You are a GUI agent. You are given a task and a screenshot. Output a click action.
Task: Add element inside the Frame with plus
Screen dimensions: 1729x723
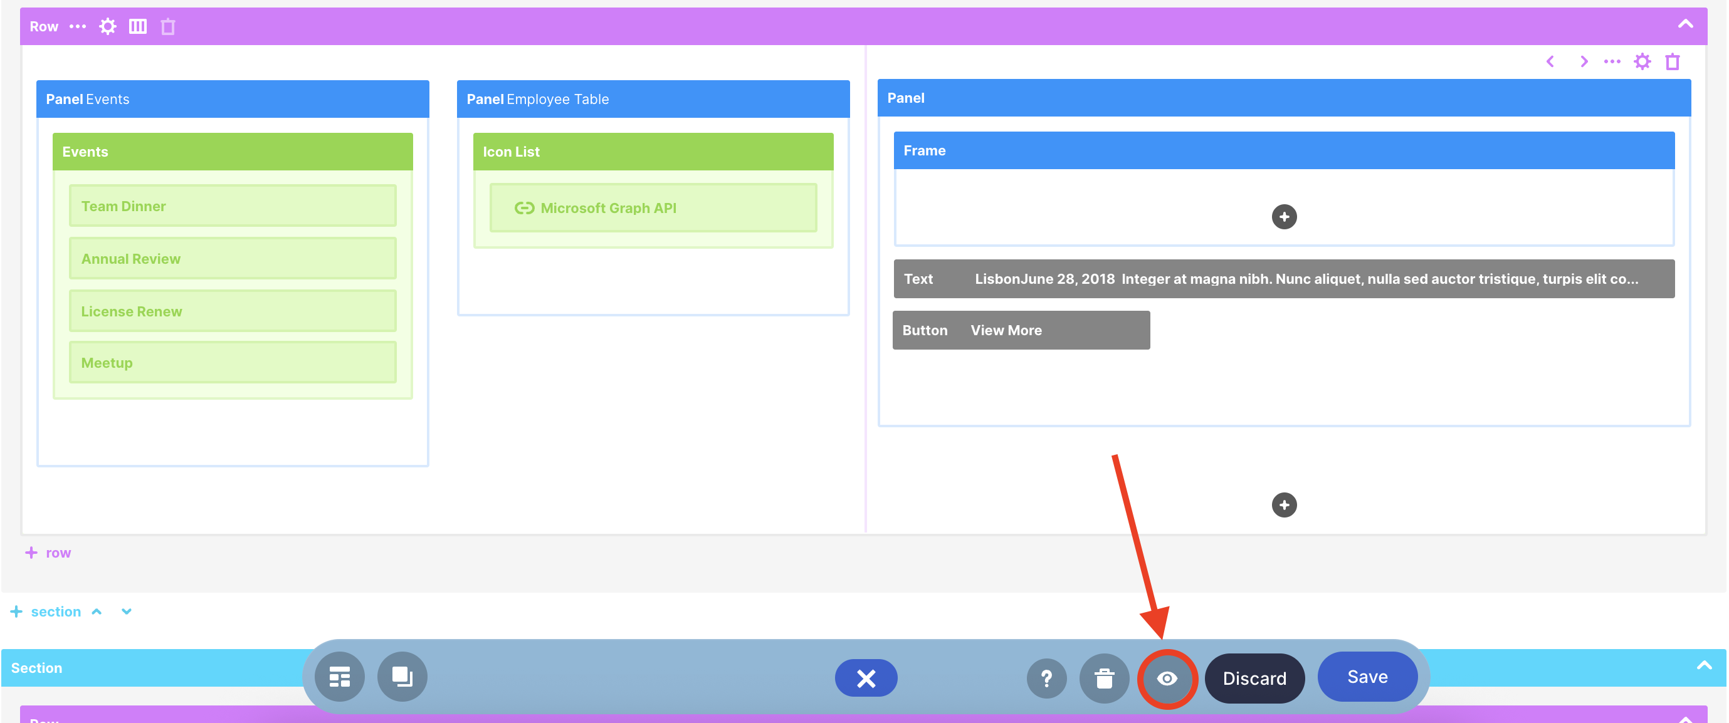[1283, 217]
